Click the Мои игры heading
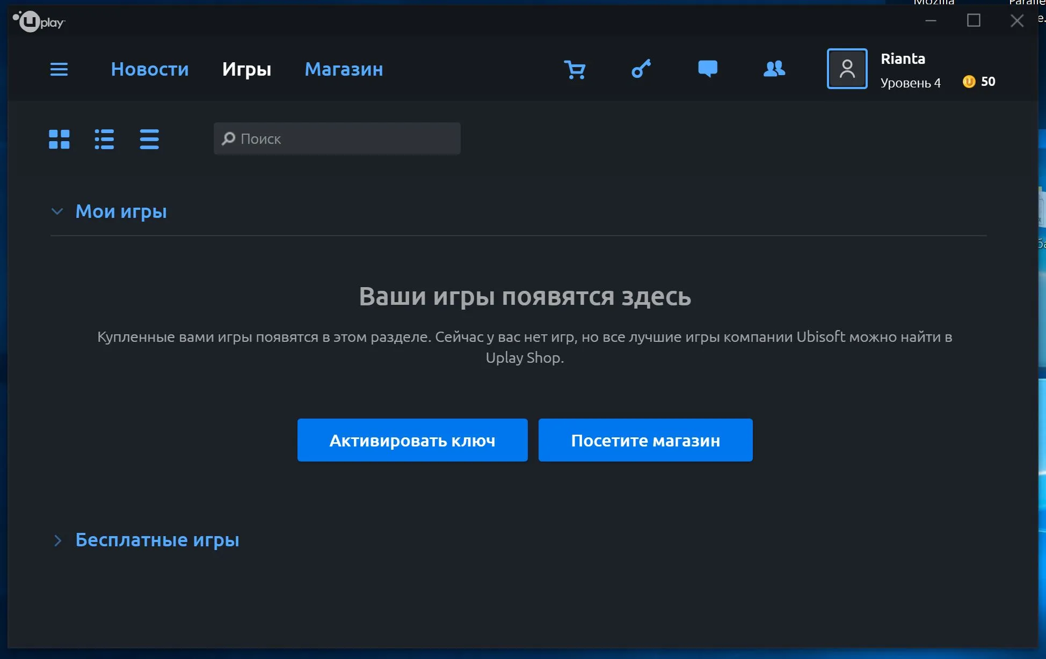Screen dimensions: 1046x659 pos(121,211)
